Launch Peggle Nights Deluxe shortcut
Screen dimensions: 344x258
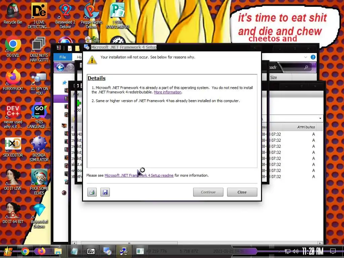[91, 16]
